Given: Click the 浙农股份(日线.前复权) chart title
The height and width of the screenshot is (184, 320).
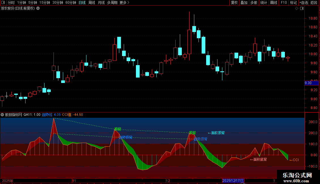Looking at the screenshot, I should click(18, 8).
